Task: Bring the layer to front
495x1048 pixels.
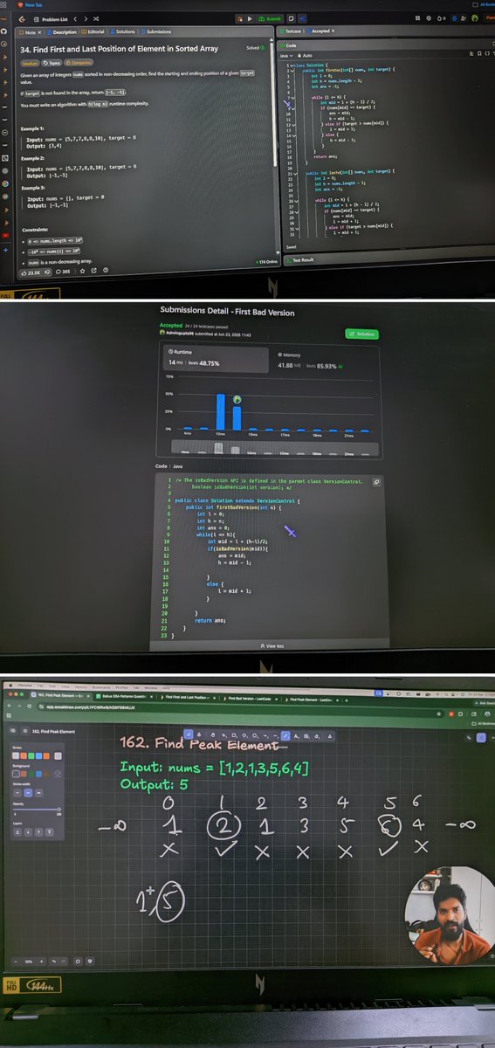Action: pos(49,831)
